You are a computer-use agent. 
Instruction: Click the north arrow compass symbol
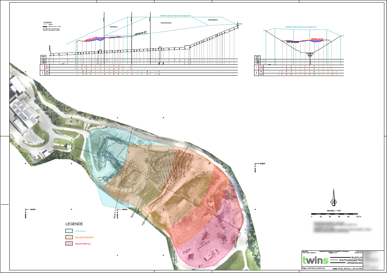tap(333, 198)
